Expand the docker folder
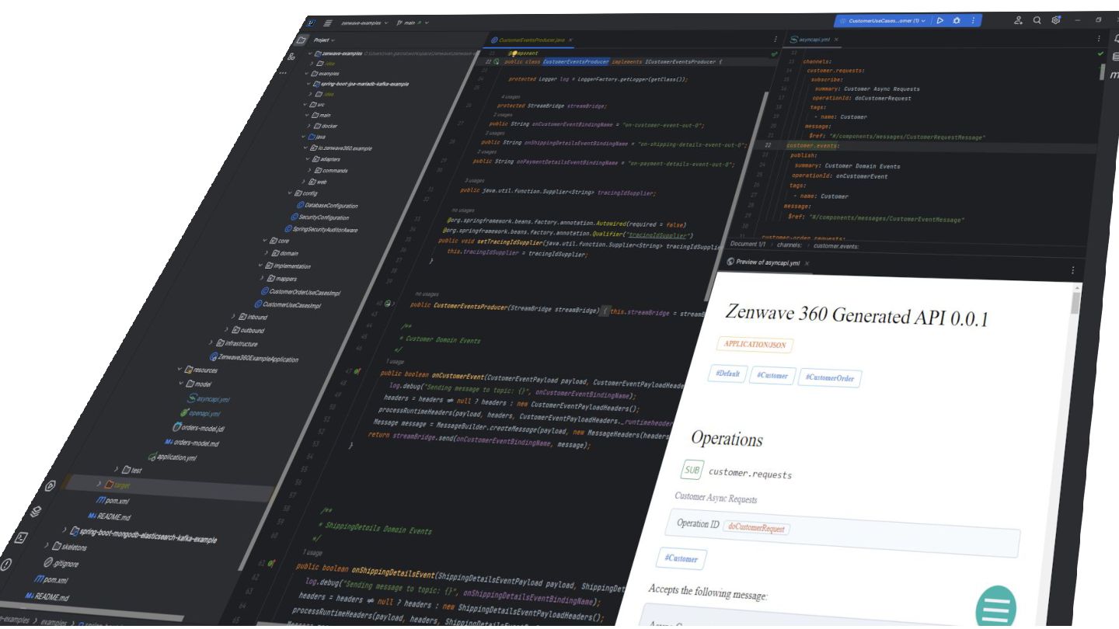1119x629 pixels. tap(309, 125)
